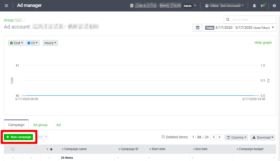
Task: Open announcements megaphone icon
Action: coord(263,6)
